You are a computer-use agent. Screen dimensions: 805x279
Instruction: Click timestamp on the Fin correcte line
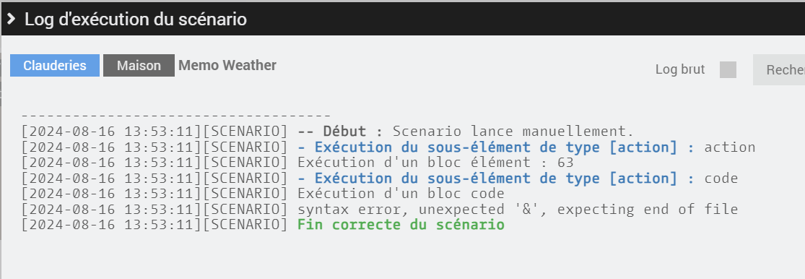click(x=111, y=225)
